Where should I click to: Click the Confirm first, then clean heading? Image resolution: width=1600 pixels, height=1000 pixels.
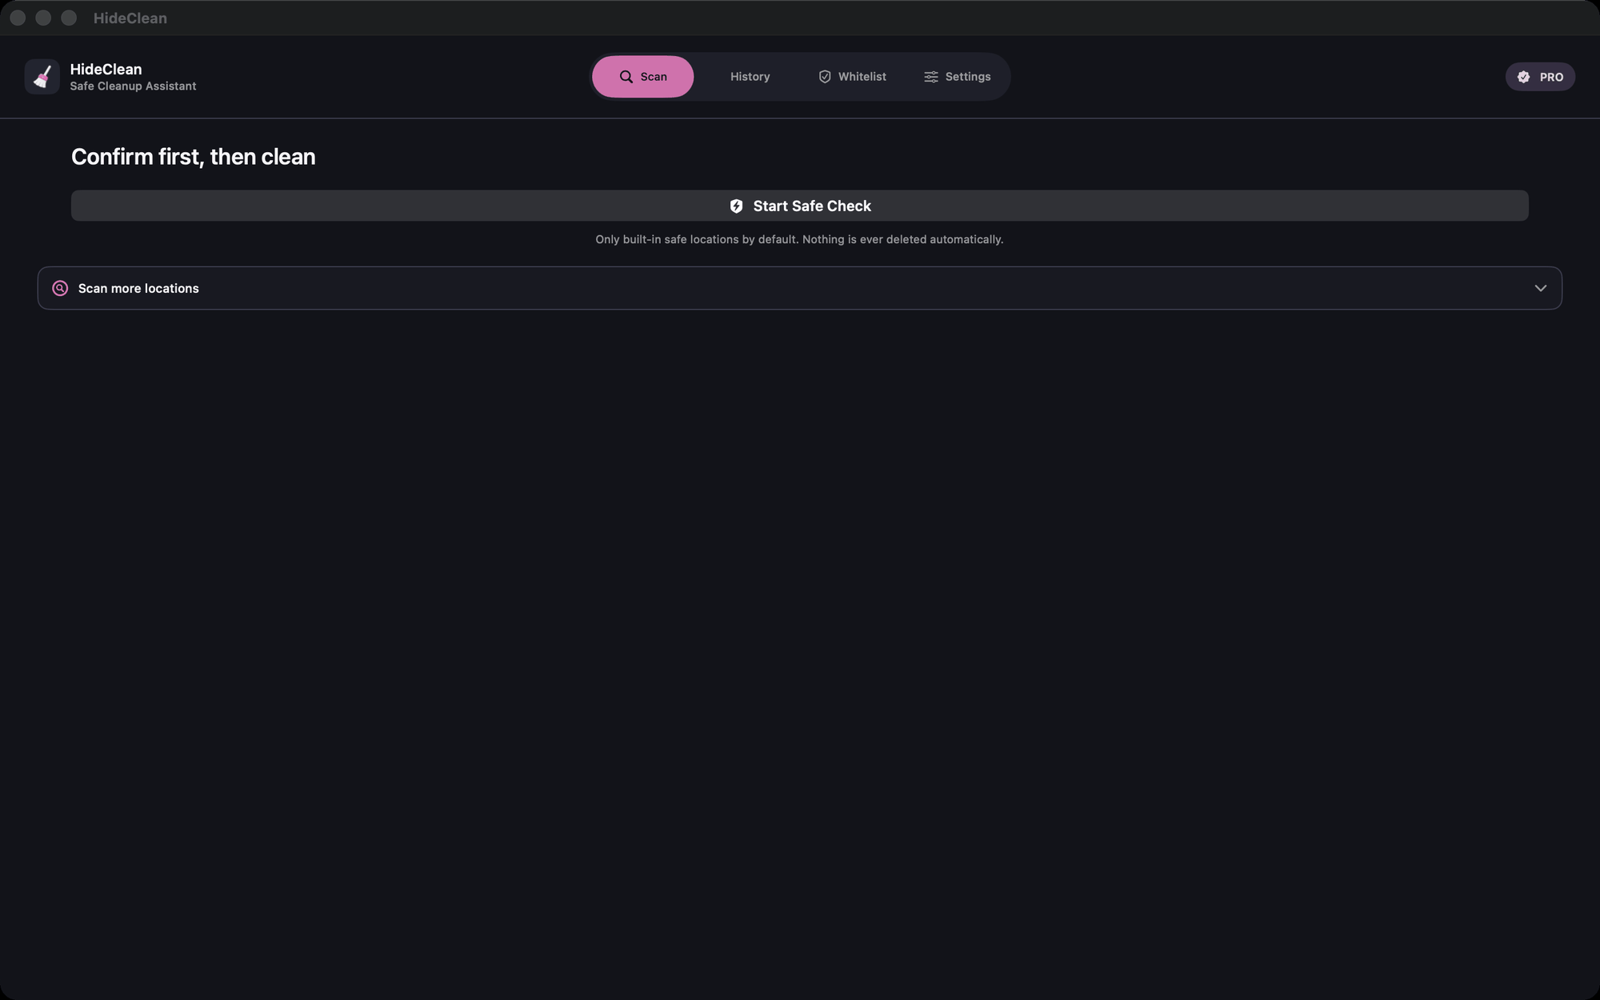pyautogui.click(x=194, y=157)
